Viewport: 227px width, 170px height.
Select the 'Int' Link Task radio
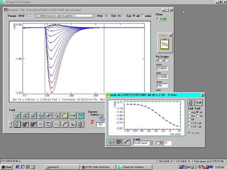click(x=197, y=116)
